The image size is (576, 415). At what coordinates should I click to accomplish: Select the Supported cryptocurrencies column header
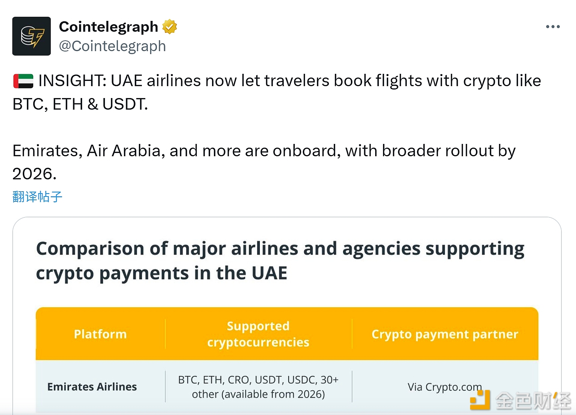point(258,334)
